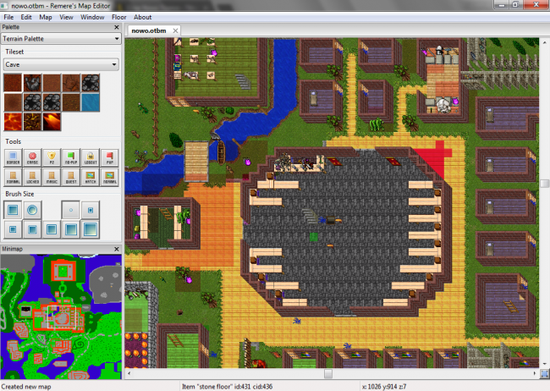
Task: Pick the Magic door brush
Action: pos(52,177)
